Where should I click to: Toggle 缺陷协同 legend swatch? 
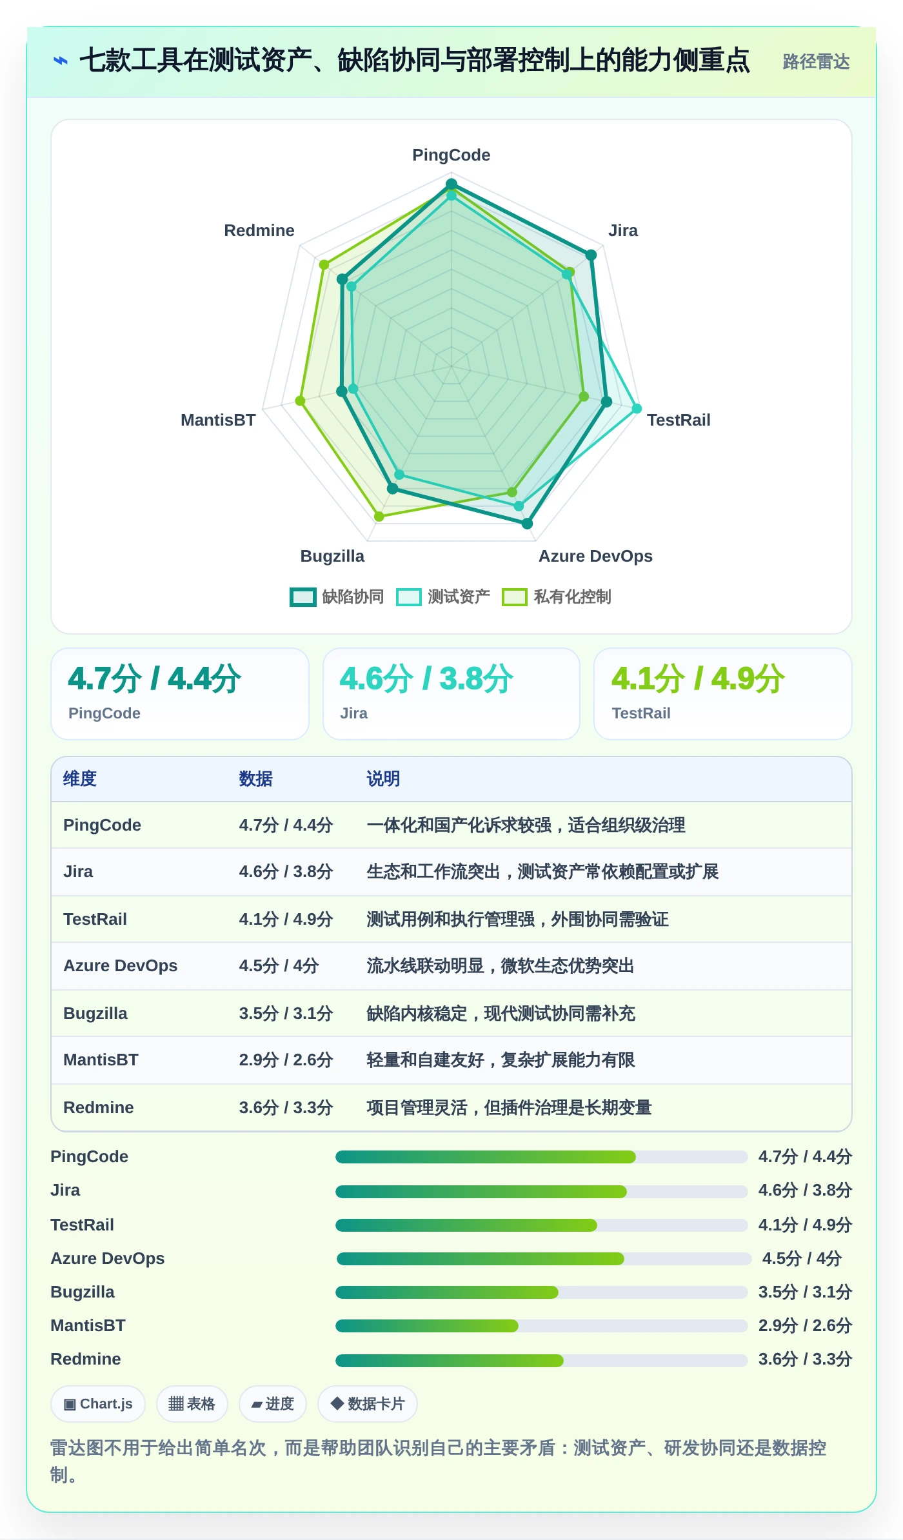[x=303, y=597]
